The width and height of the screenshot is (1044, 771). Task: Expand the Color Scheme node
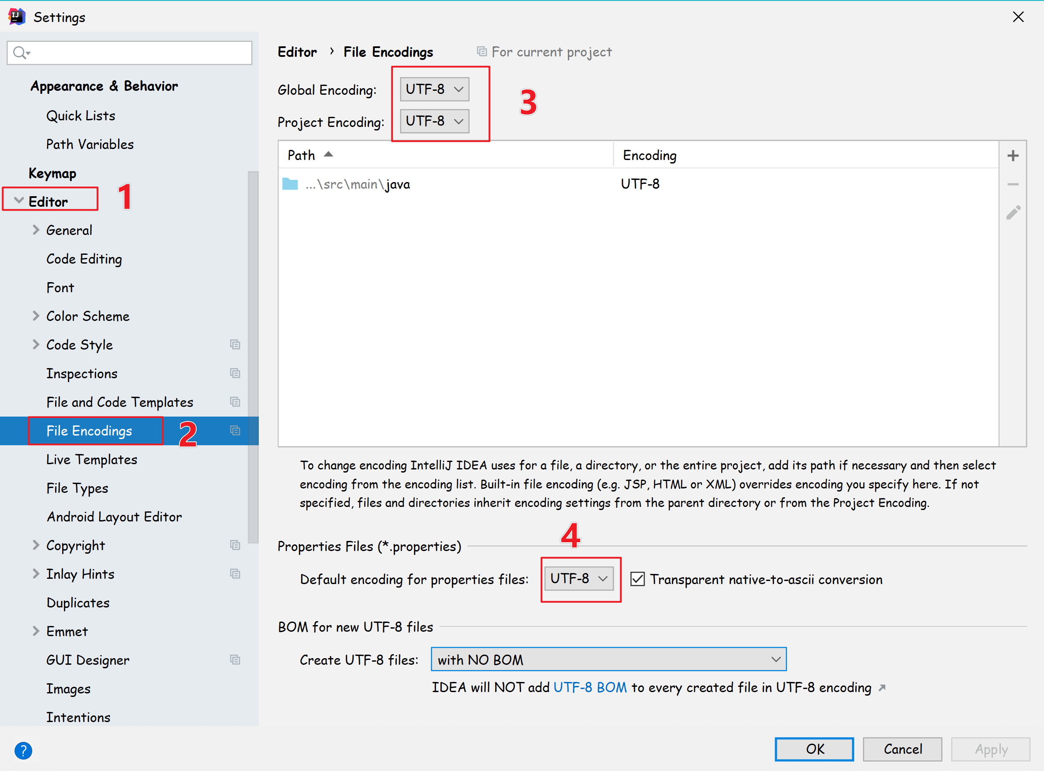[x=36, y=316]
